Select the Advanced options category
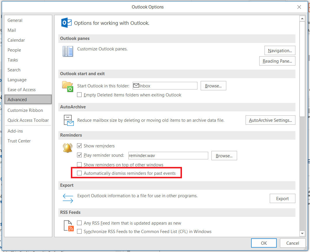The width and height of the screenshot is (310, 252). [28, 100]
